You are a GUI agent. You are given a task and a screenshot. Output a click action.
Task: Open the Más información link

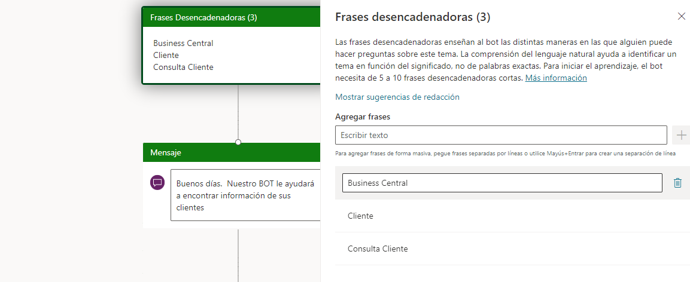tap(556, 78)
